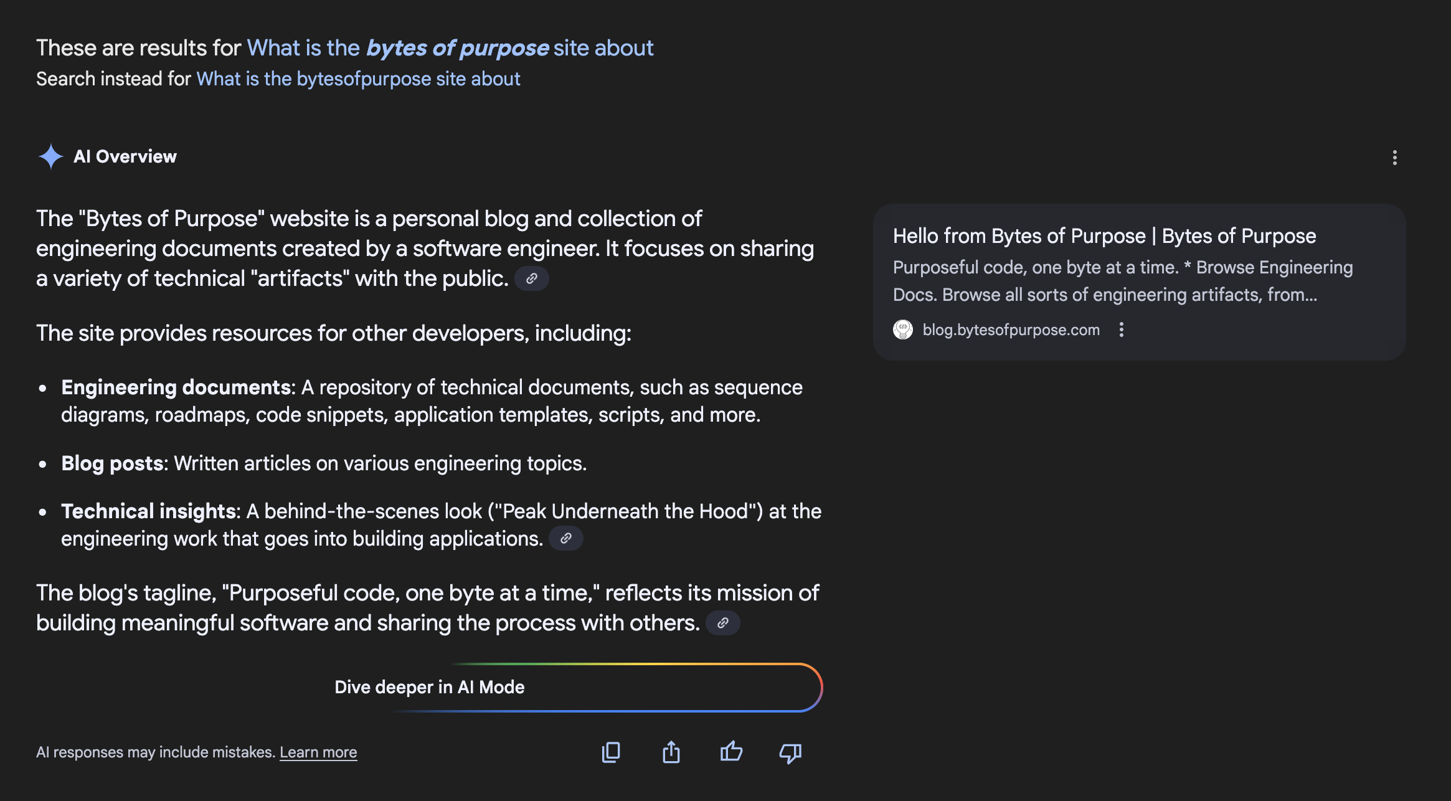Open the "Hello from Bytes of Purpose" source title
The height and width of the screenshot is (801, 1451).
pyautogui.click(x=1104, y=236)
